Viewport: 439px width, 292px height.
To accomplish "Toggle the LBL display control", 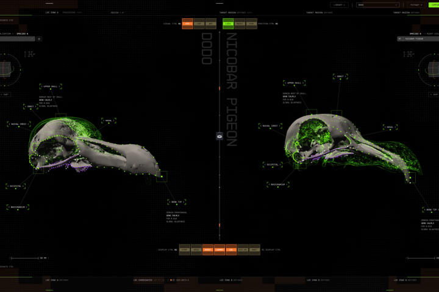I will pyautogui.click(x=231, y=250).
